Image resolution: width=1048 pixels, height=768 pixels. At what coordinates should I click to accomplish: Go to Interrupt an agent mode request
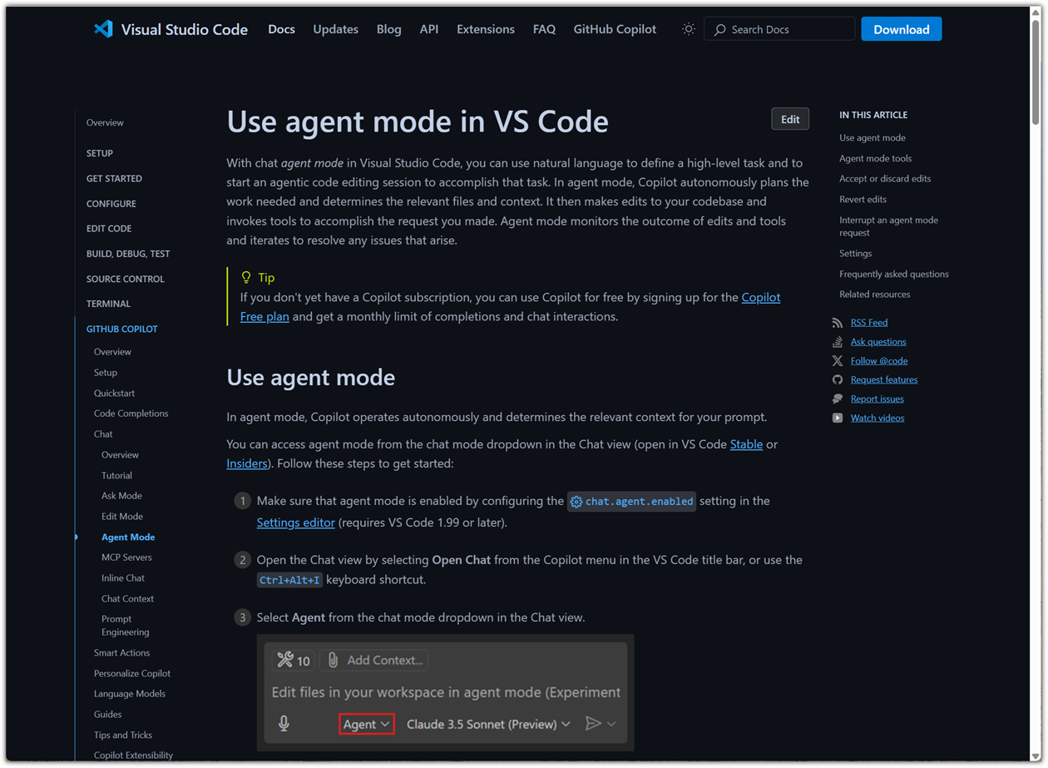pyautogui.click(x=888, y=226)
